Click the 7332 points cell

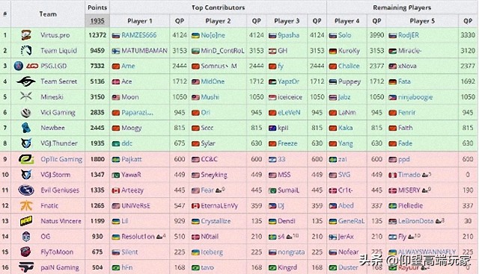(97, 66)
